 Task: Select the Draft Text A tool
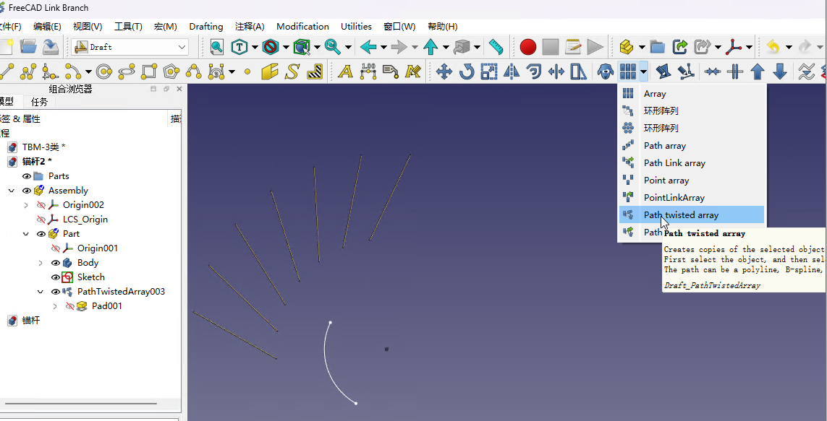pos(345,71)
